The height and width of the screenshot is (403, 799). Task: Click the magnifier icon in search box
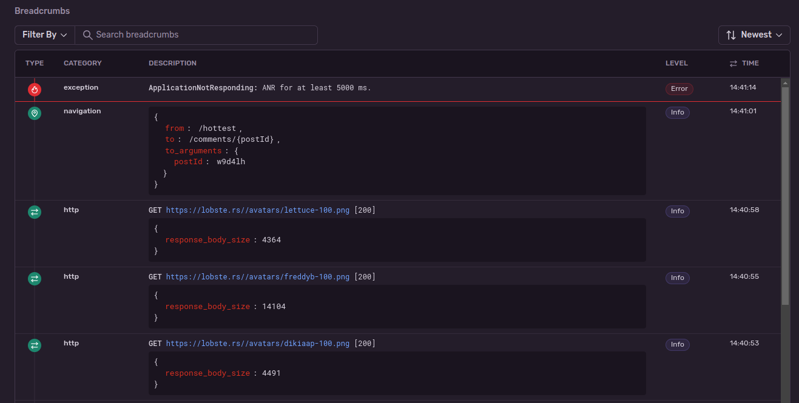click(88, 35)
